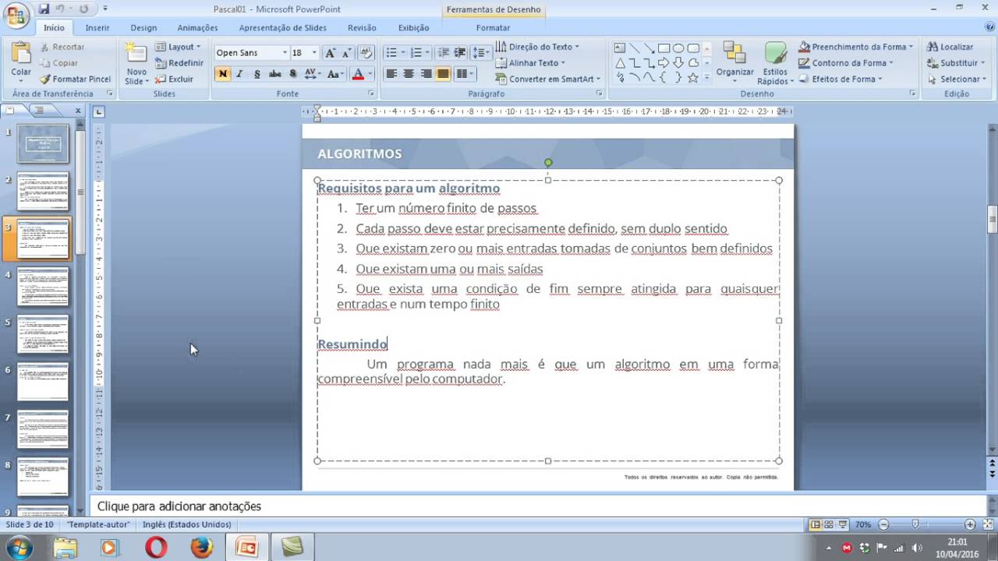Insert a rectangle shape from gallery
998x561 pixels.
(x=664, y=48)
